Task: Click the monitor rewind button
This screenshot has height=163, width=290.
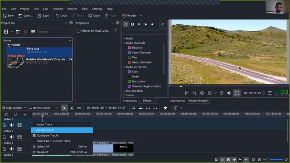Action: 202,93
